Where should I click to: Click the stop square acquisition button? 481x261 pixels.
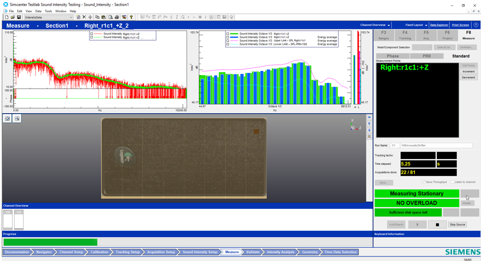click(x=437, y=225)
